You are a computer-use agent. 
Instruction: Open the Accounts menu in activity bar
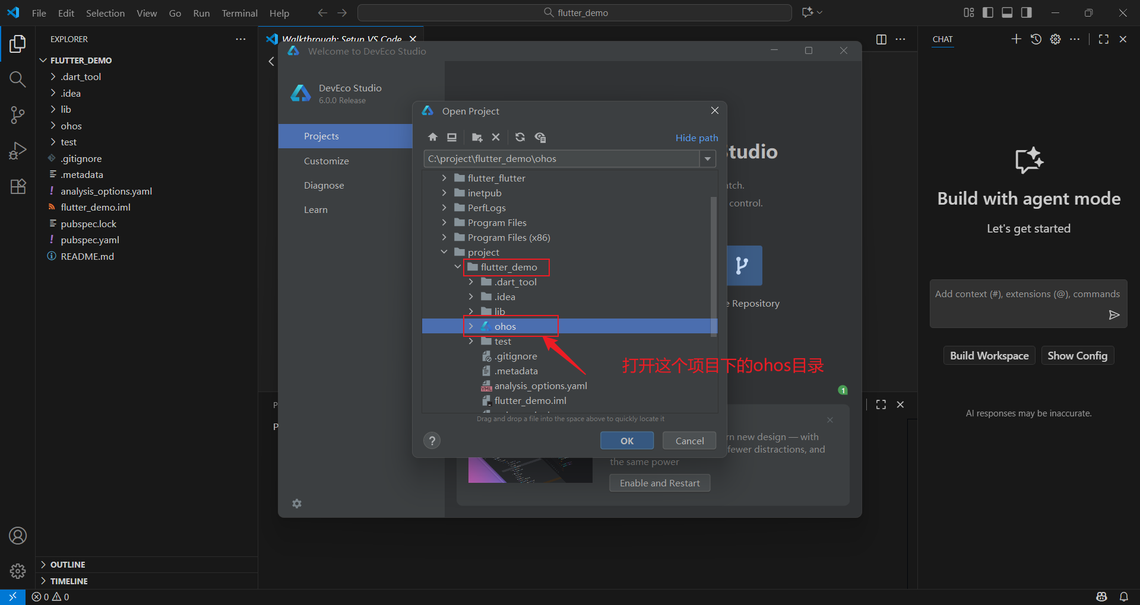point(18,536)
